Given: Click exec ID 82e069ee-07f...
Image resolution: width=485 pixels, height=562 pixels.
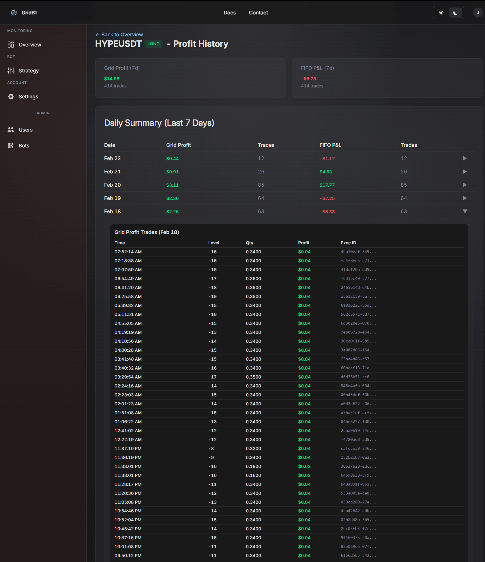Looking at the screenshot, I should (358, 546).
